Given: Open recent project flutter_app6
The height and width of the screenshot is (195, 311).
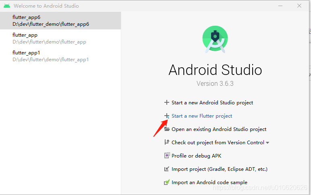Looking at the screenshot, I should tap(60, 21).
